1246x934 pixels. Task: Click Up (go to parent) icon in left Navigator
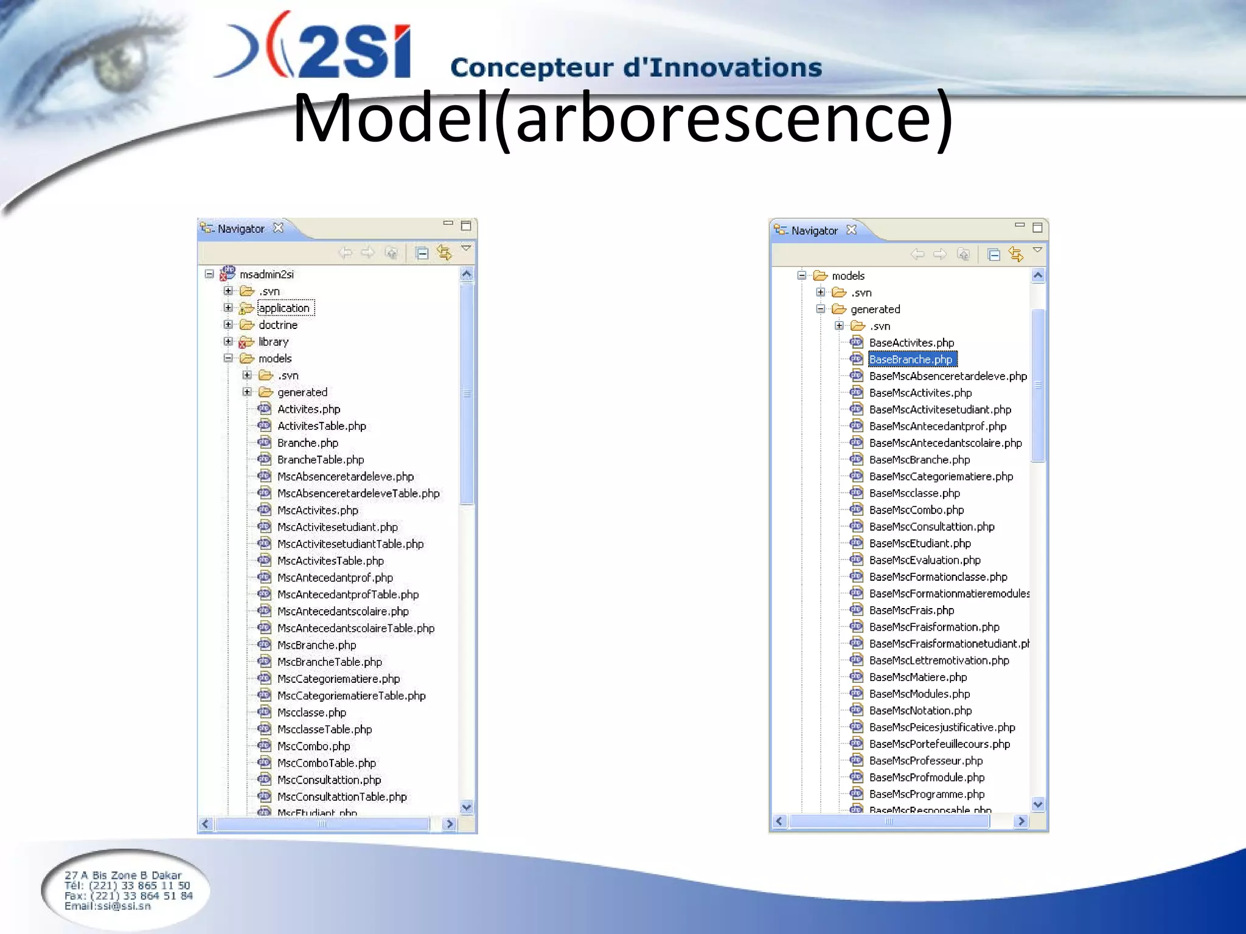(391, 252)
